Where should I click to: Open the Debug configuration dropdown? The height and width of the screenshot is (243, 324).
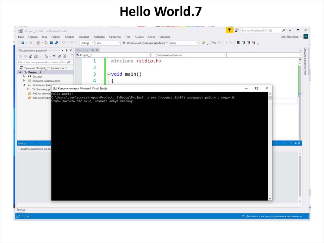pyautogui.click(x=87, y=43)
